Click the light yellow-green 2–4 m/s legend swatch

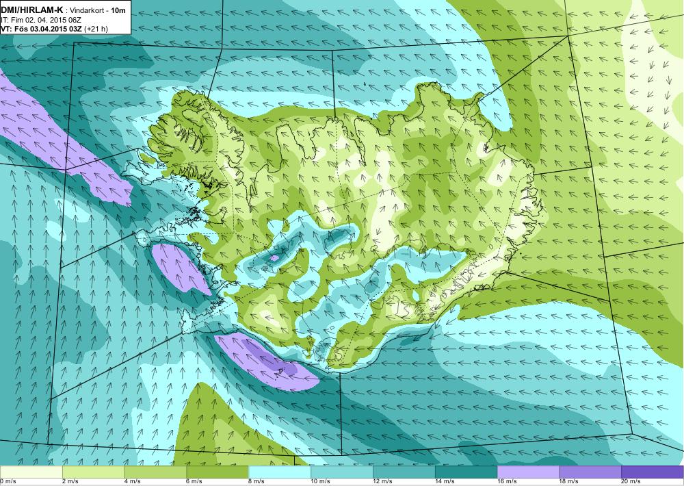[93, 472]
